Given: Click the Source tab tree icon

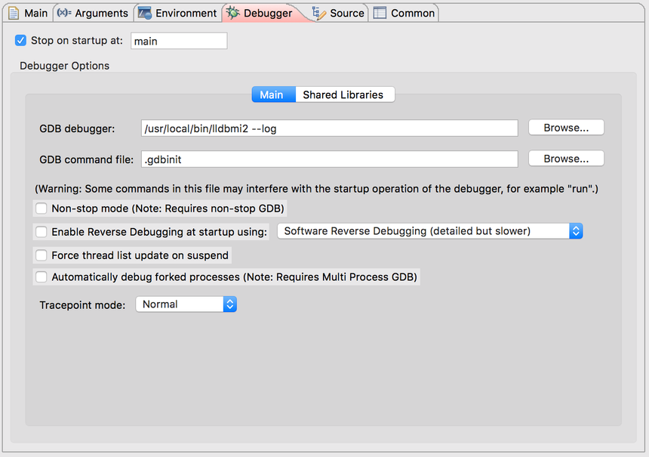Looking at the screenshot, I should tap(319, 13).
